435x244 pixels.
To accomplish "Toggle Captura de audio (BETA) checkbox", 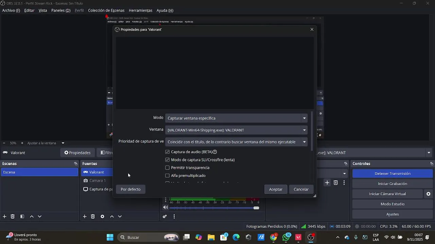I will (167, 152).
